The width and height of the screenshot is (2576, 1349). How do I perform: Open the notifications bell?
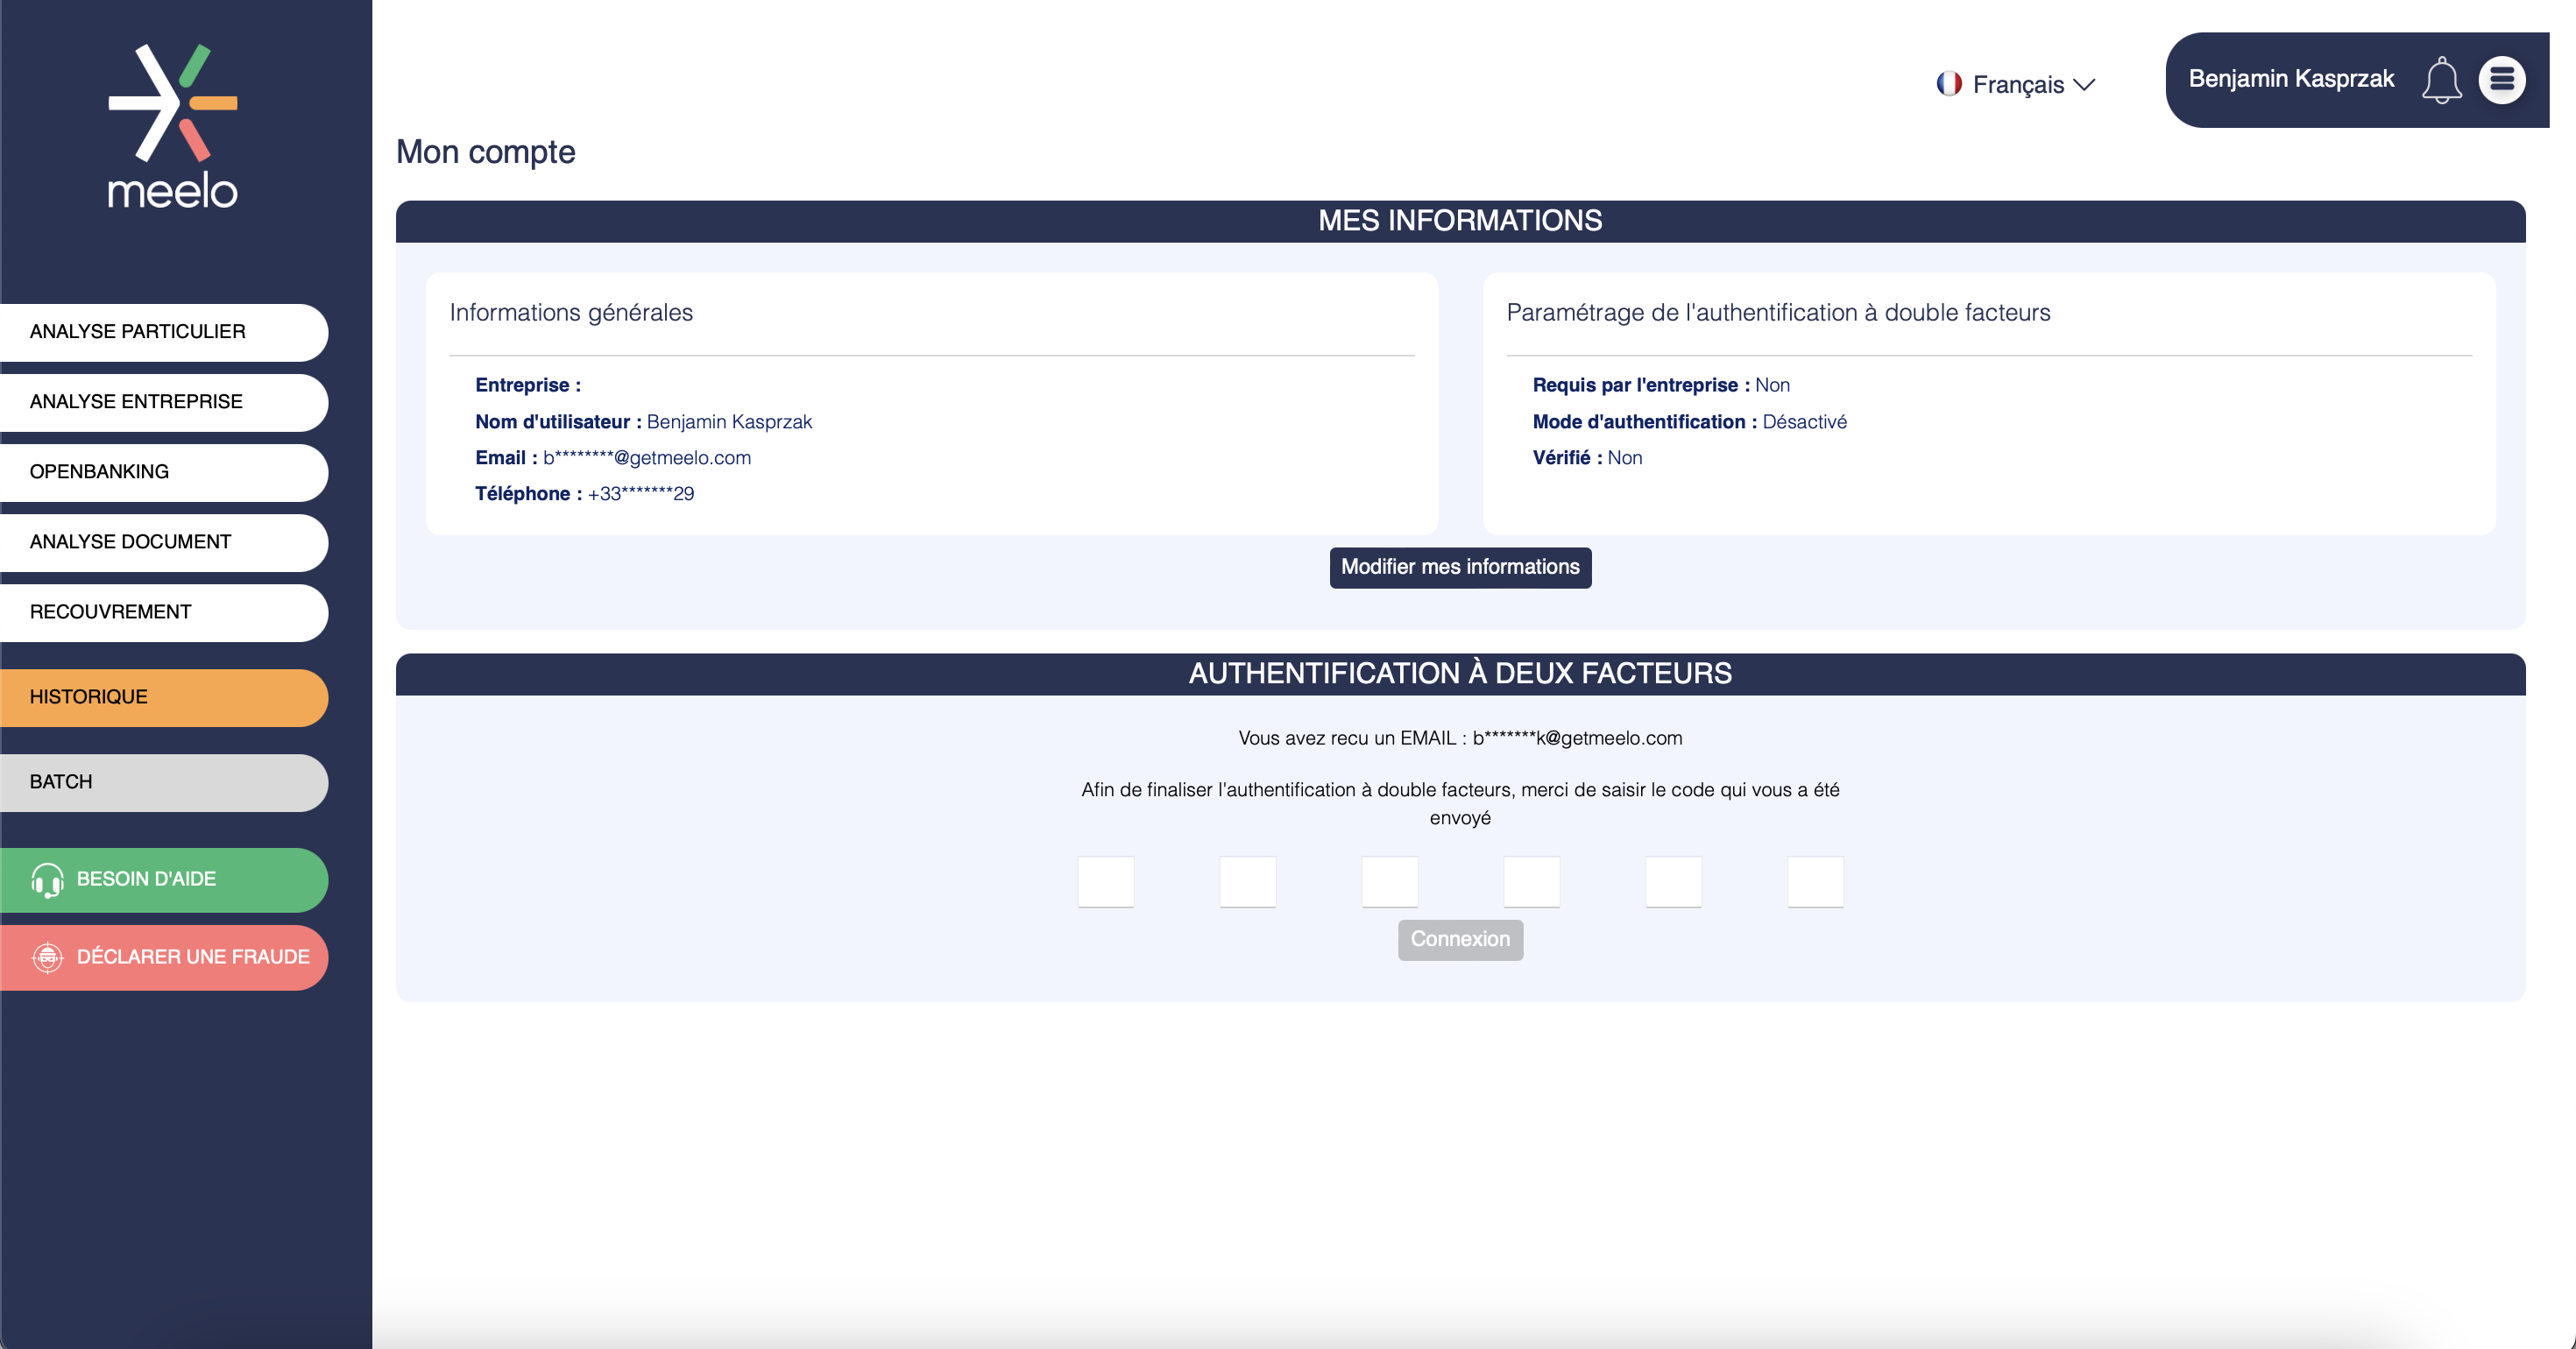(x=2441, y=80)
